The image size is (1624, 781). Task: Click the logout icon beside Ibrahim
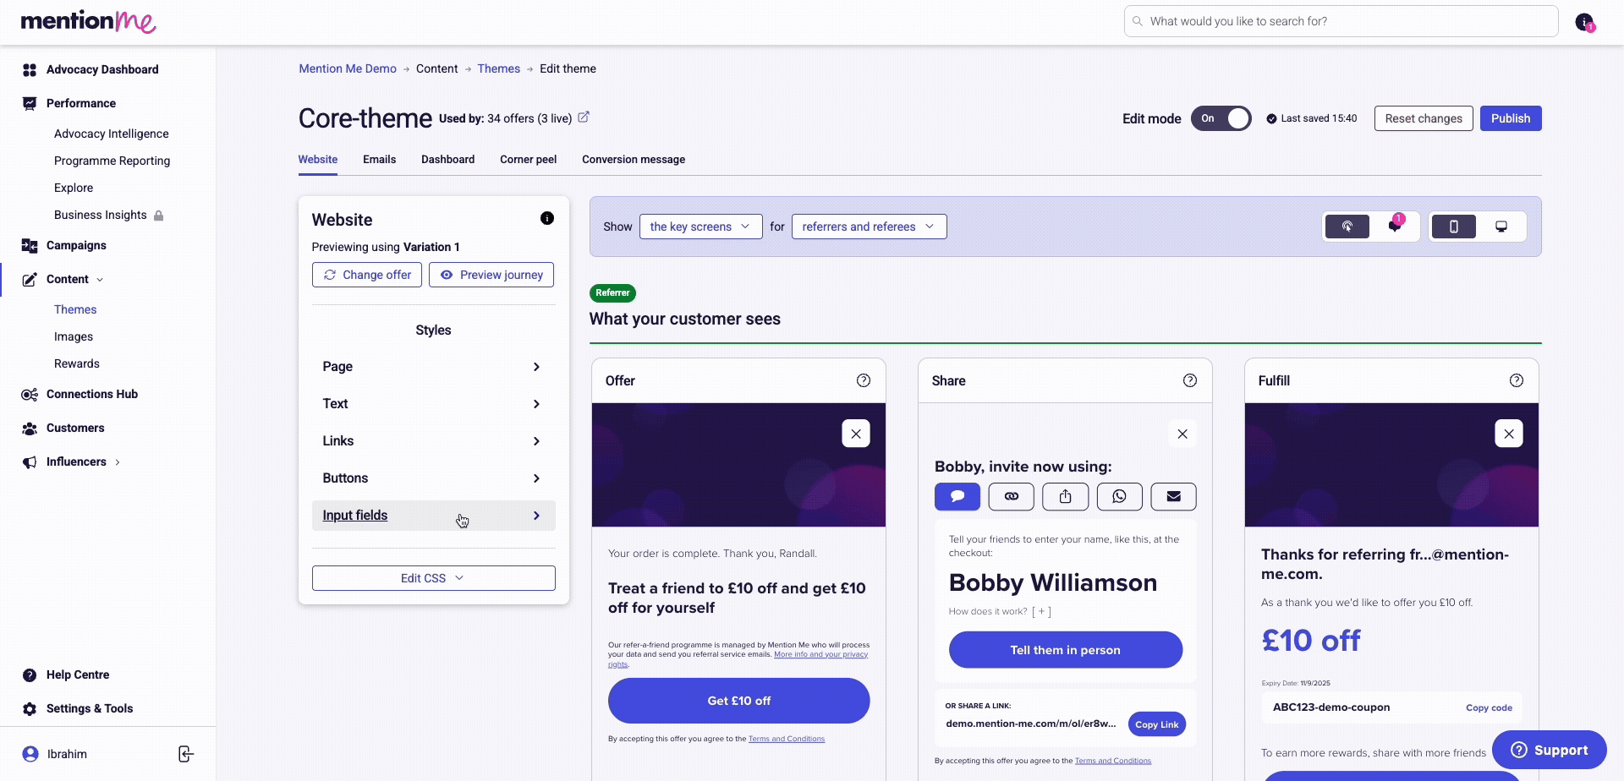[186, 754]
